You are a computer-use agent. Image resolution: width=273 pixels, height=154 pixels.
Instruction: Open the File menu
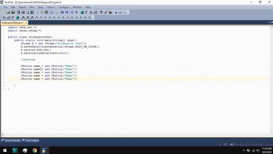click(6, 7)
